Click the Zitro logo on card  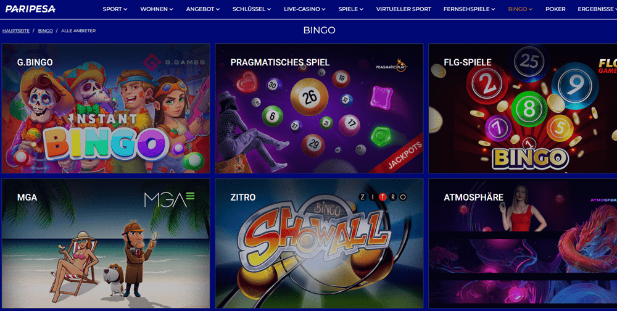(x=383, y=197)
